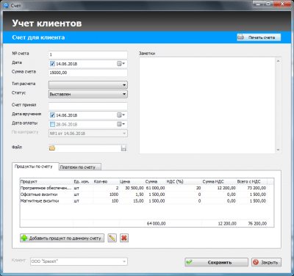The width and height of the screenshot is (294, 276).
Task: Open the Дата calendar picker
Action: tap(121, 64)
